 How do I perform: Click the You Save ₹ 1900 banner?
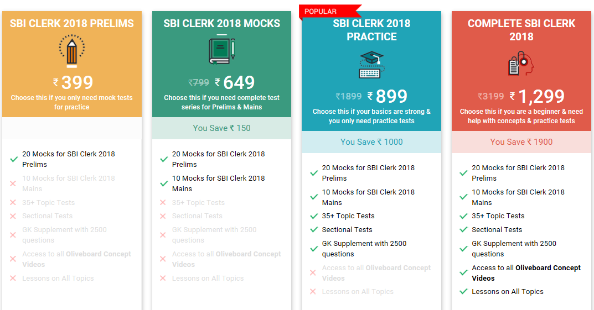coord(521,142)
